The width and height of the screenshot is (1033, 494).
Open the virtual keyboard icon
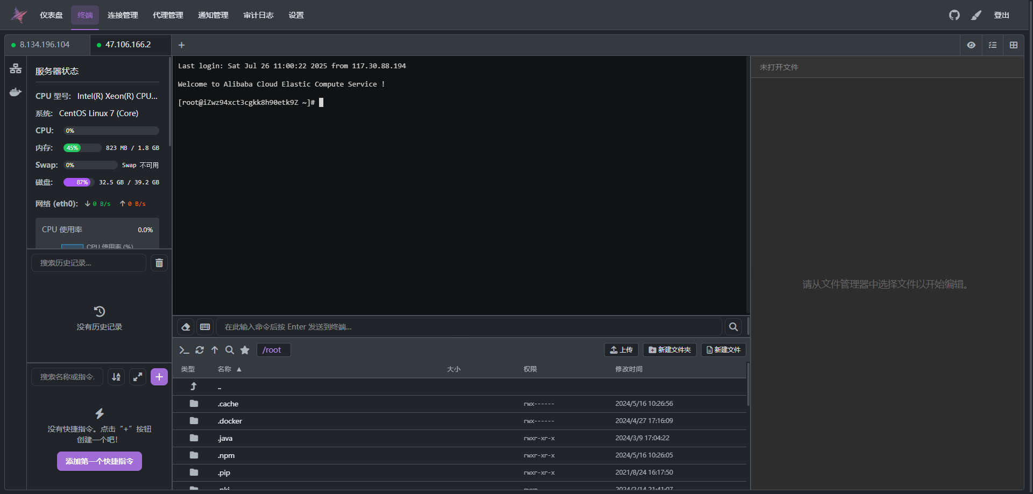coord(205,327)
